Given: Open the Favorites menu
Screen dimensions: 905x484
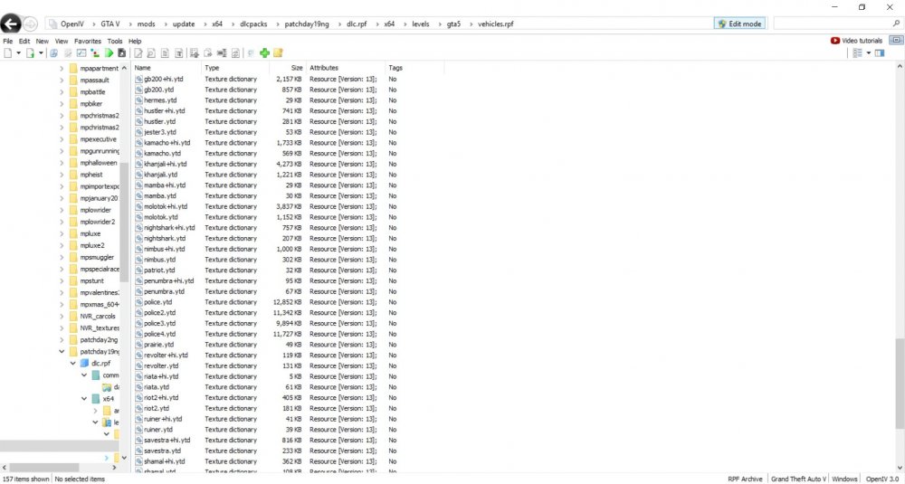Looking at the screenshot, I should tap(88, 41).
